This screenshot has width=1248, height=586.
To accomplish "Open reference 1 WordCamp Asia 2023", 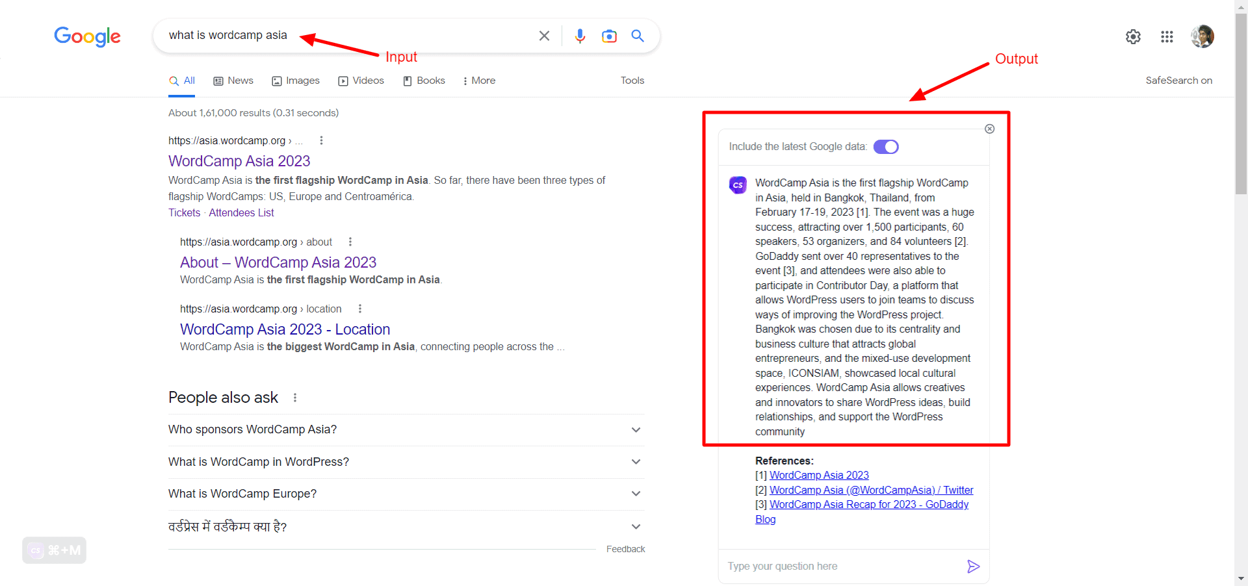I will 819,476.
